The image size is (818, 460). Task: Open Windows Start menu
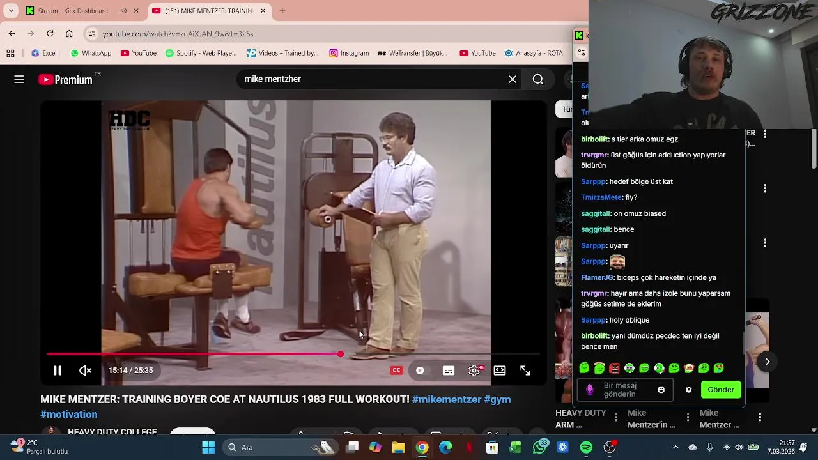208,447
